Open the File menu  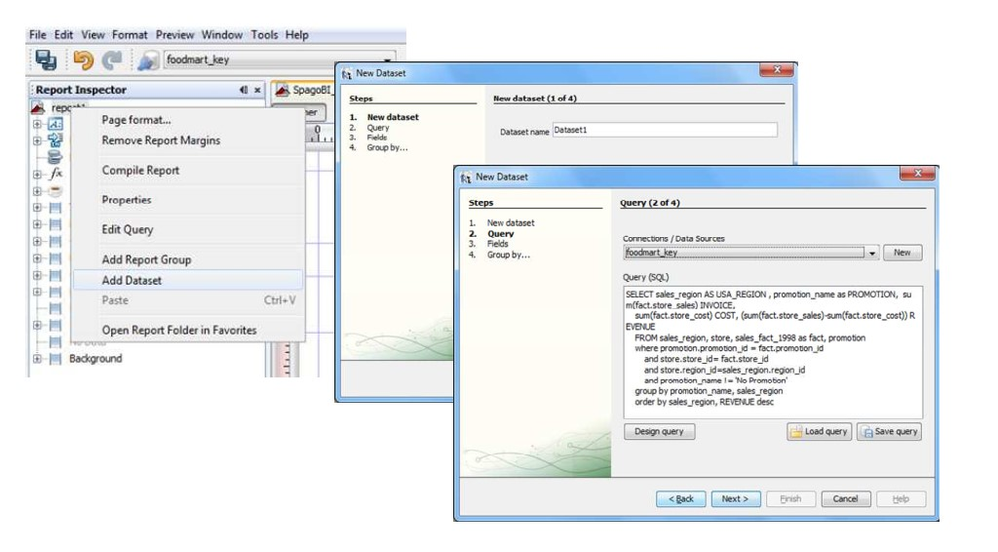38,35
